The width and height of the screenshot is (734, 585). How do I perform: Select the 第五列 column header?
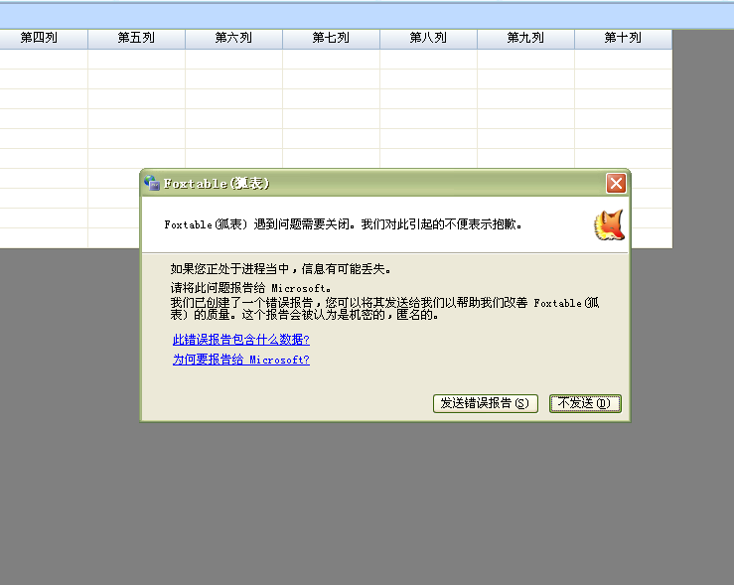click(136, 39)
